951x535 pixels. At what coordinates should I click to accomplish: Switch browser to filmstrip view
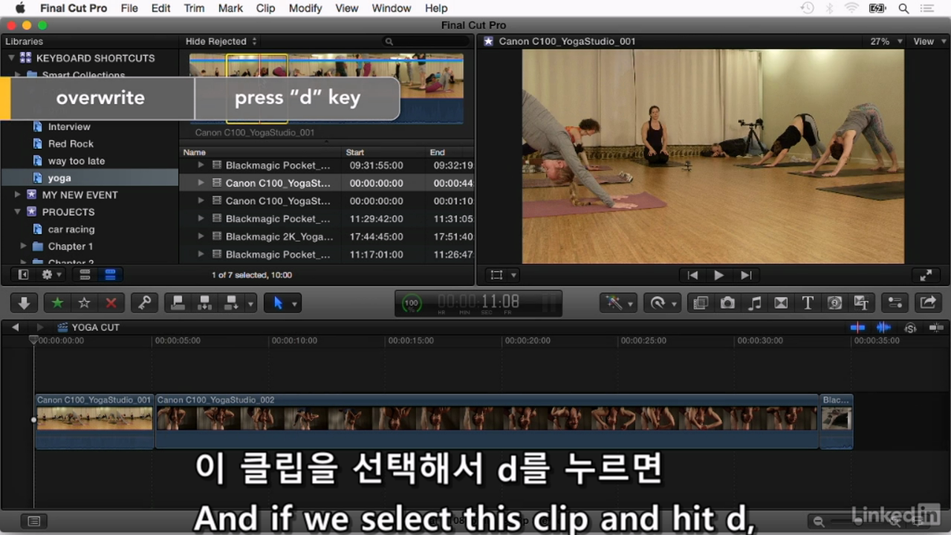(x=85, y=275)
